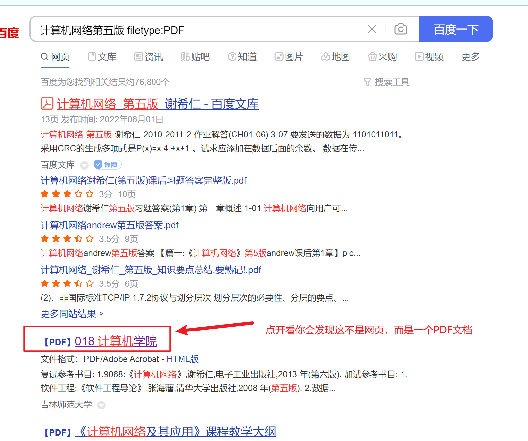This screenshot has width=528, height=441.
Task: Clear search query with the X icon
Action: pos(372,29)
